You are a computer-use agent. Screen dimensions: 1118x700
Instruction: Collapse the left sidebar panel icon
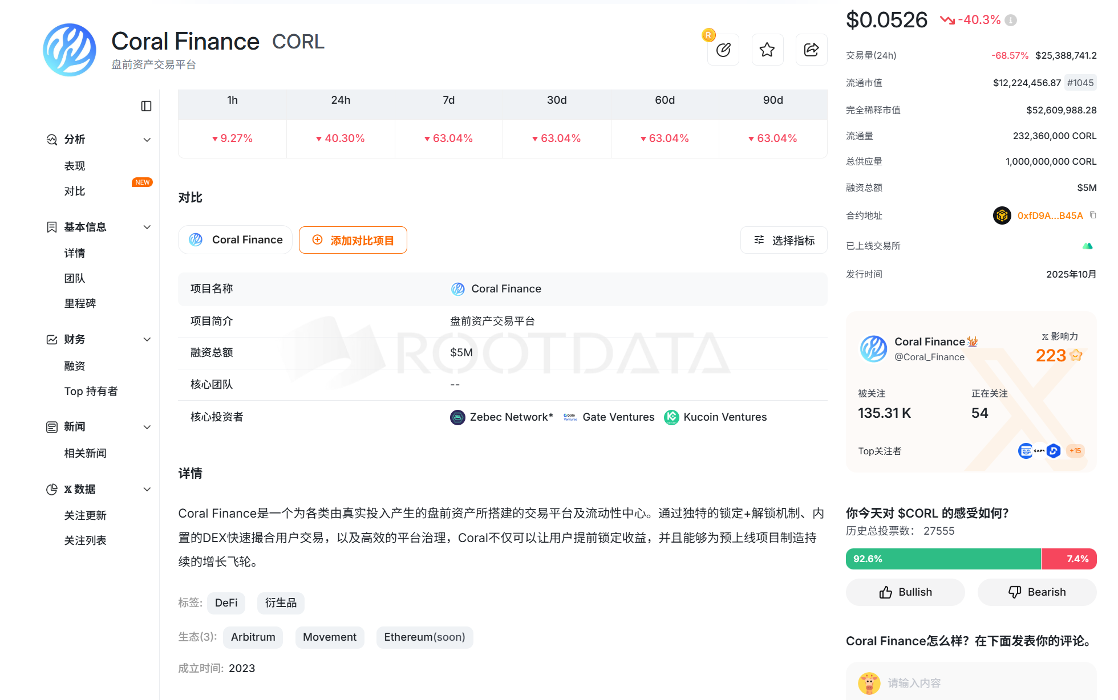(x=146, y=106)
